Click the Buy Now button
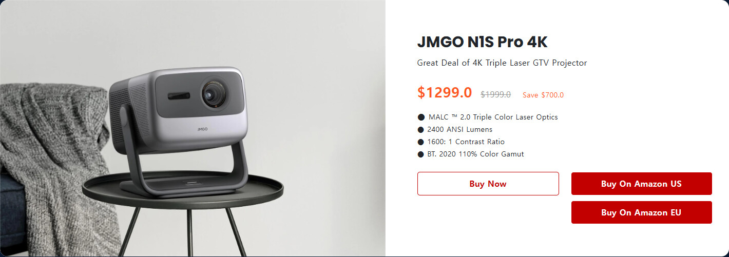729x257 pixels. tap(488, 184)
